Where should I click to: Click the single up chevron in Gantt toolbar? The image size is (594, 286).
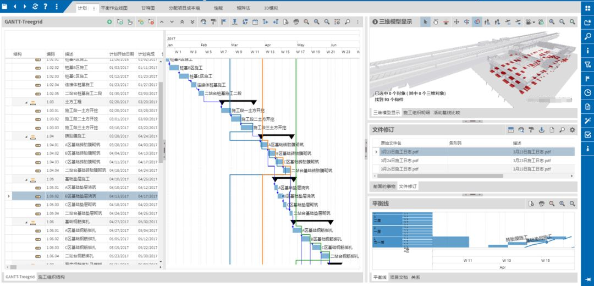[x=162, y=22]
